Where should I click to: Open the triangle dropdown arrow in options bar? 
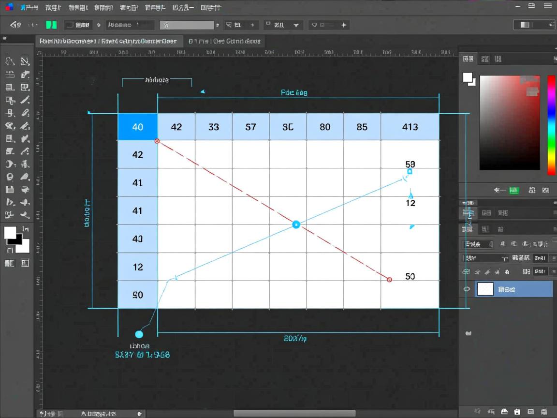(296, 25)
